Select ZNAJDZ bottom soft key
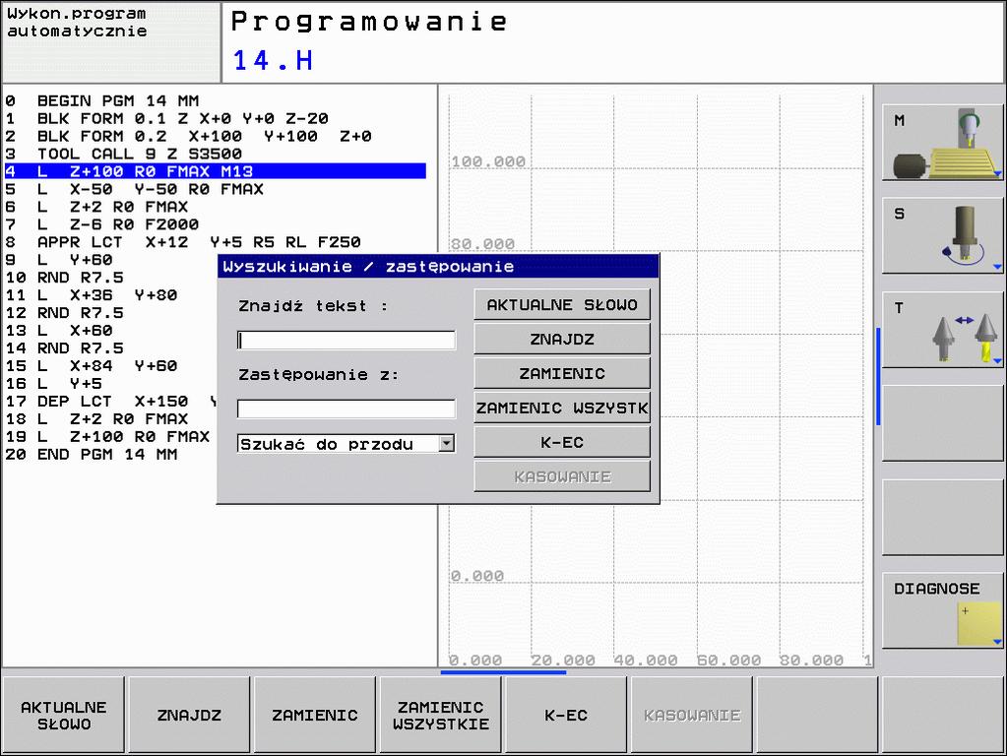This screenshot has width=1007, height=756. point(189,715)
